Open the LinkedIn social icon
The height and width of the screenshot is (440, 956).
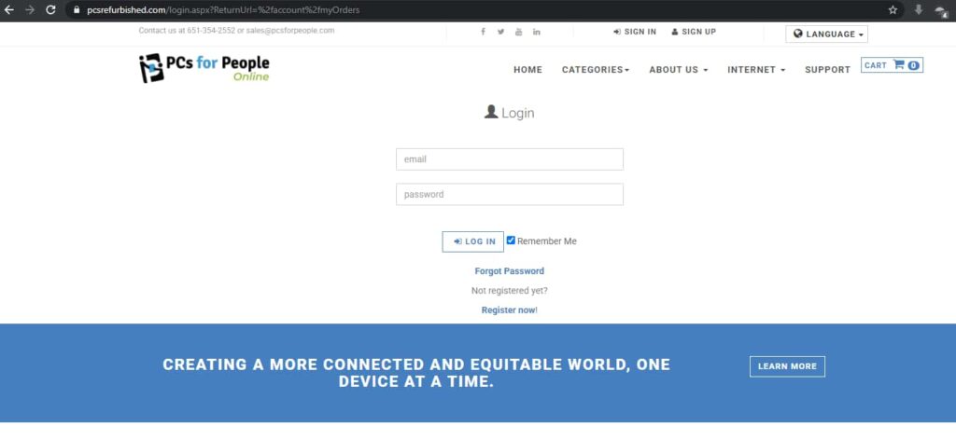tap(537, 32)
